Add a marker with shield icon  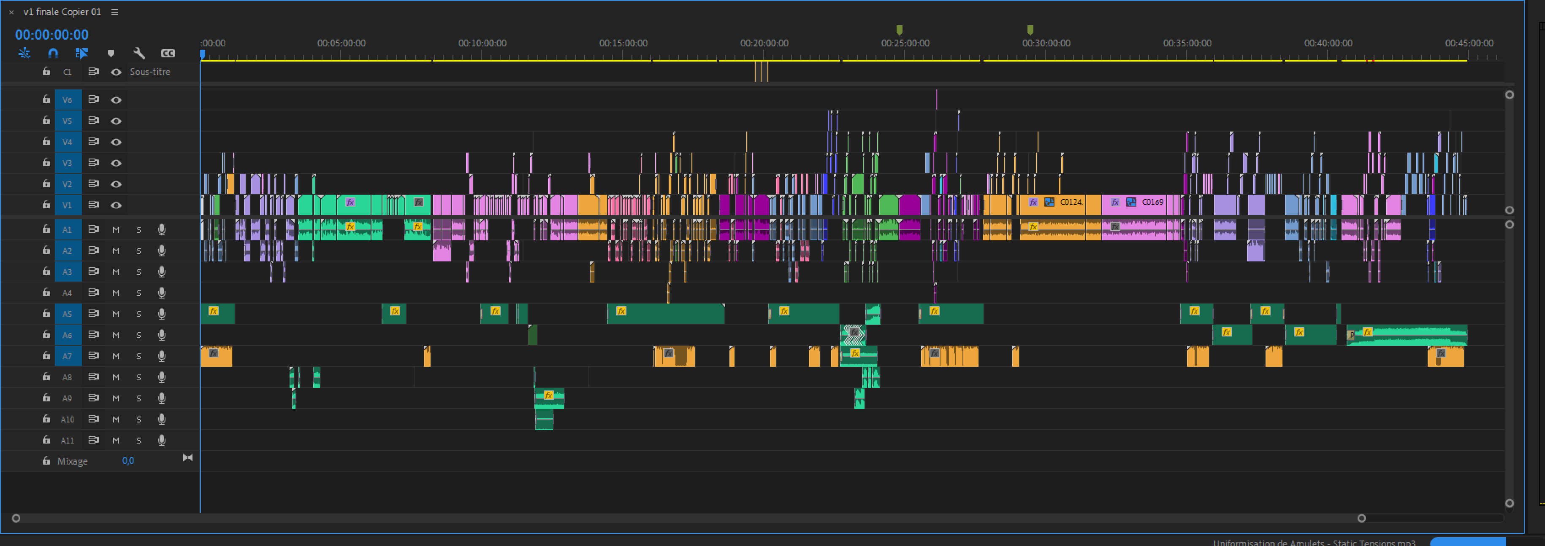(110, 54)
